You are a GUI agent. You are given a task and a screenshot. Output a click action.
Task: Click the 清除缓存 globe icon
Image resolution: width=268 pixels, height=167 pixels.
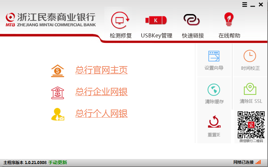[x=214, y=90]
